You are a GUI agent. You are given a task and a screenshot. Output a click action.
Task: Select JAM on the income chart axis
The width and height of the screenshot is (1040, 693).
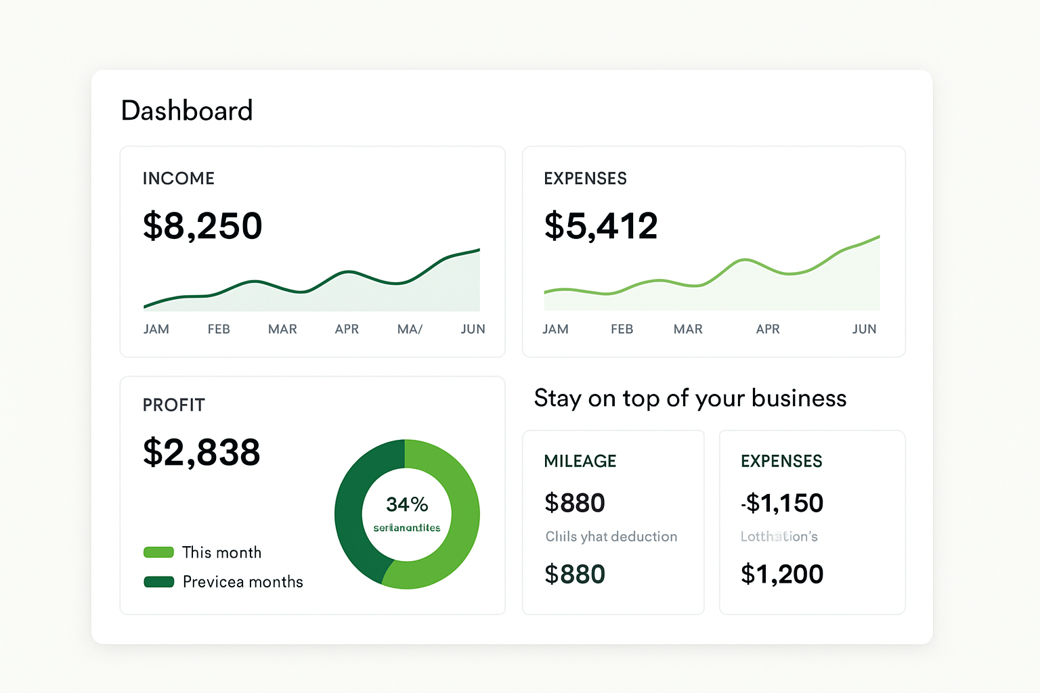pos(156,329)
